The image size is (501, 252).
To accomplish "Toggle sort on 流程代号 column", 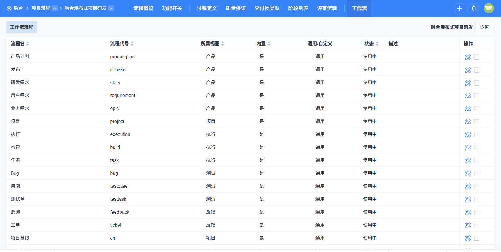I will [x=132, y=44].
